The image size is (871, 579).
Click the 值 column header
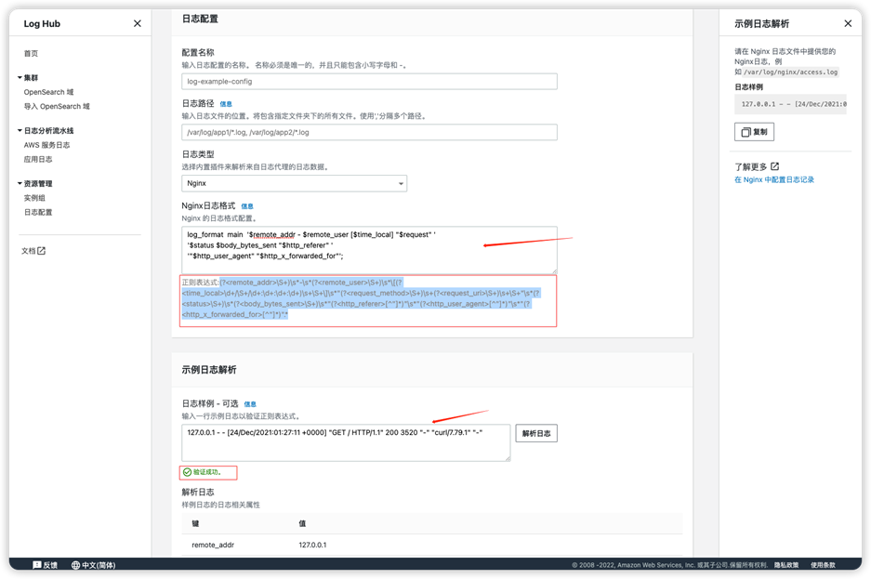click(302, 523)
